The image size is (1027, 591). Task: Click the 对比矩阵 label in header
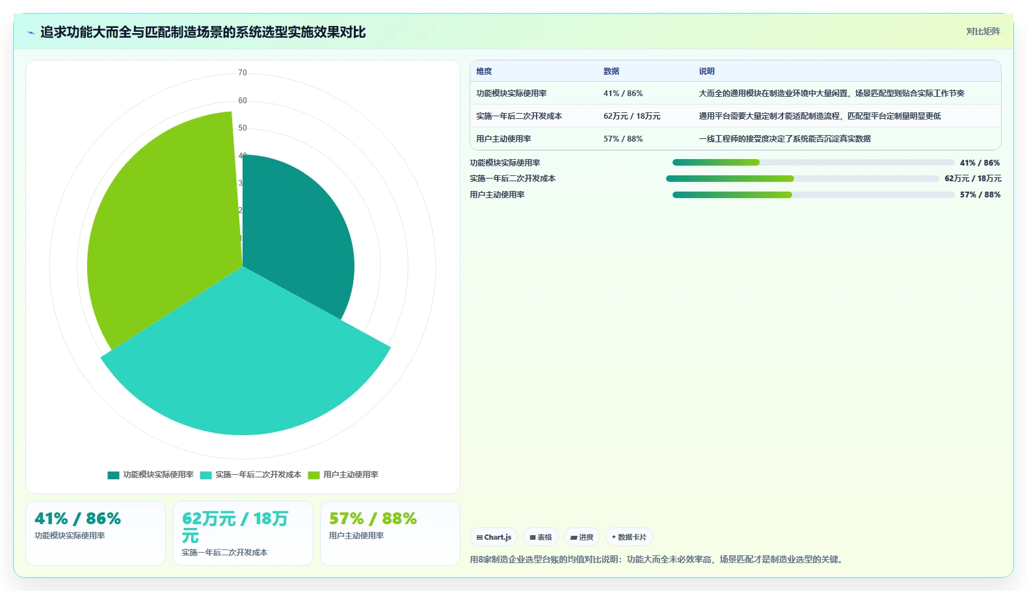coord(983,32)
